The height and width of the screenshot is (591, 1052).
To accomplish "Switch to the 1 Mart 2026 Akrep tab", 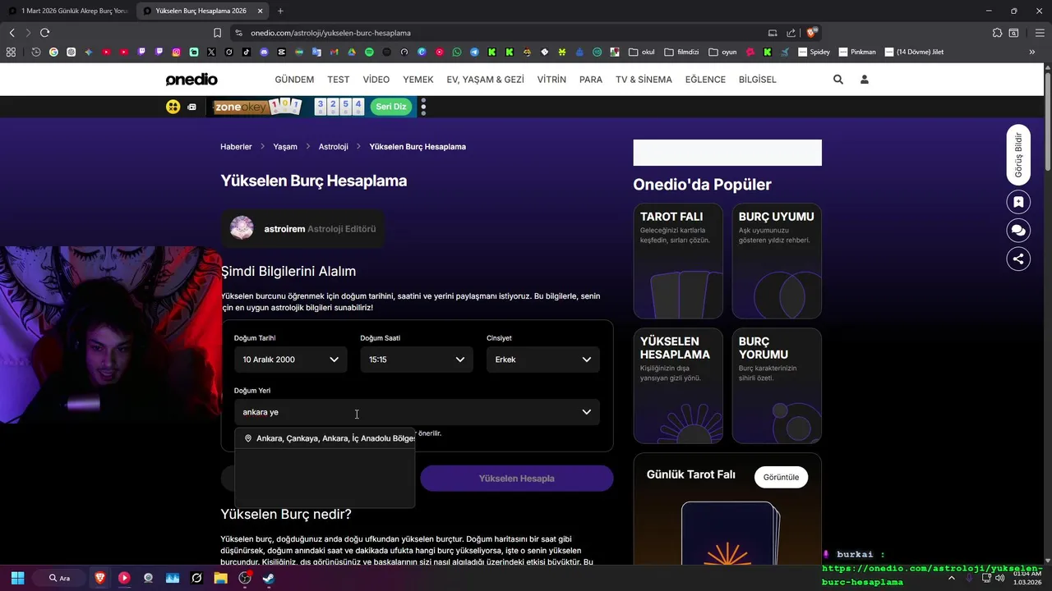I will click(67, 11).
